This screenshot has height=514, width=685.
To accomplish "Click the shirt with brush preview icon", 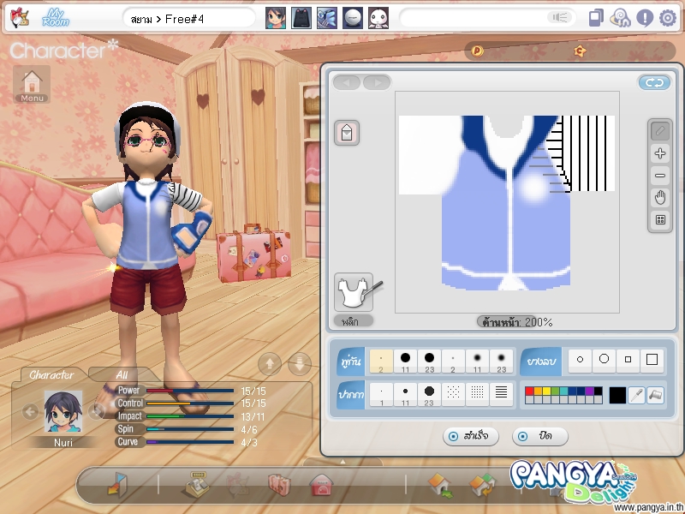I will point(356,291).
